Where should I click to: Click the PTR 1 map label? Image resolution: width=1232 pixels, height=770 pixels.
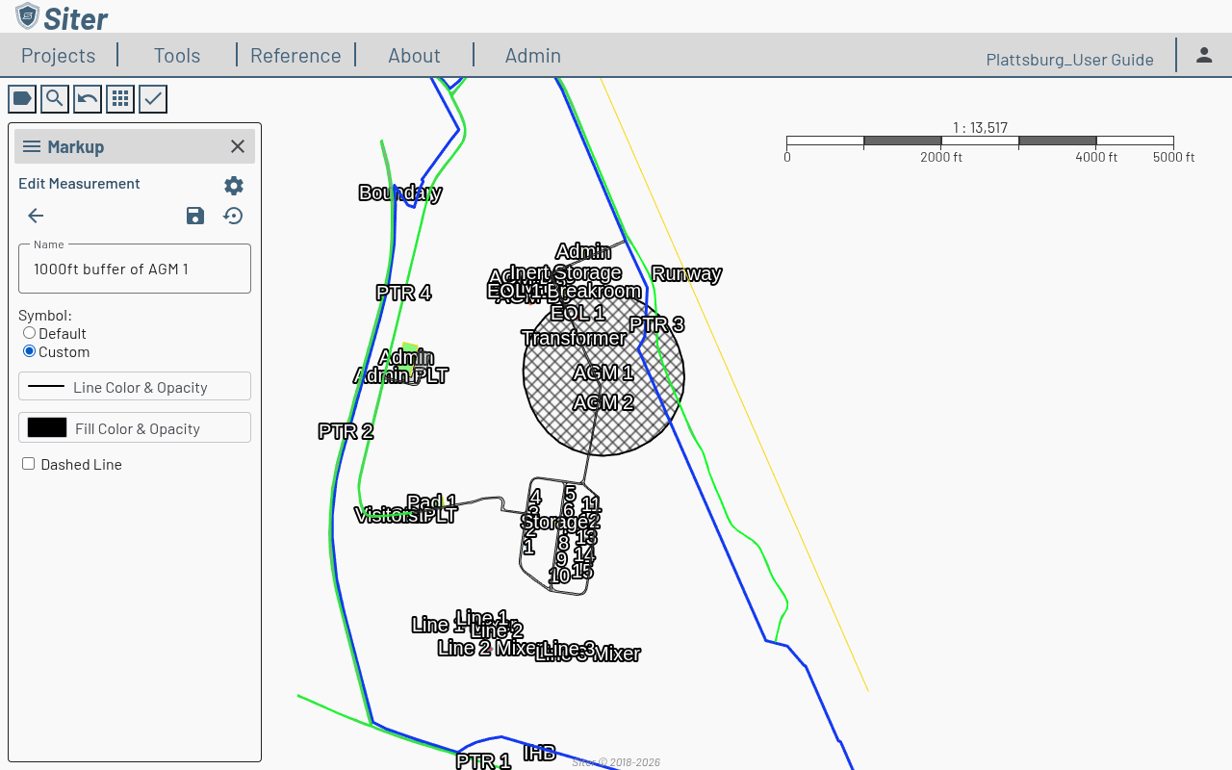pos(483,761)
